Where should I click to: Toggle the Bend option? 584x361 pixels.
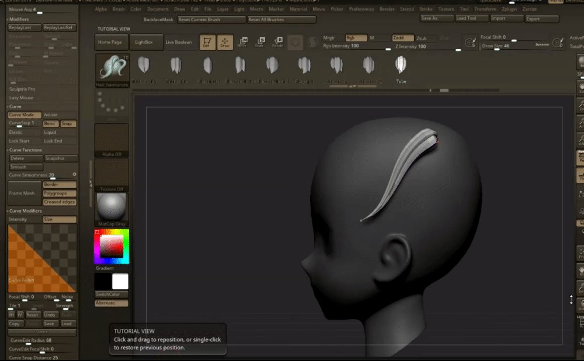coord(50,123)
